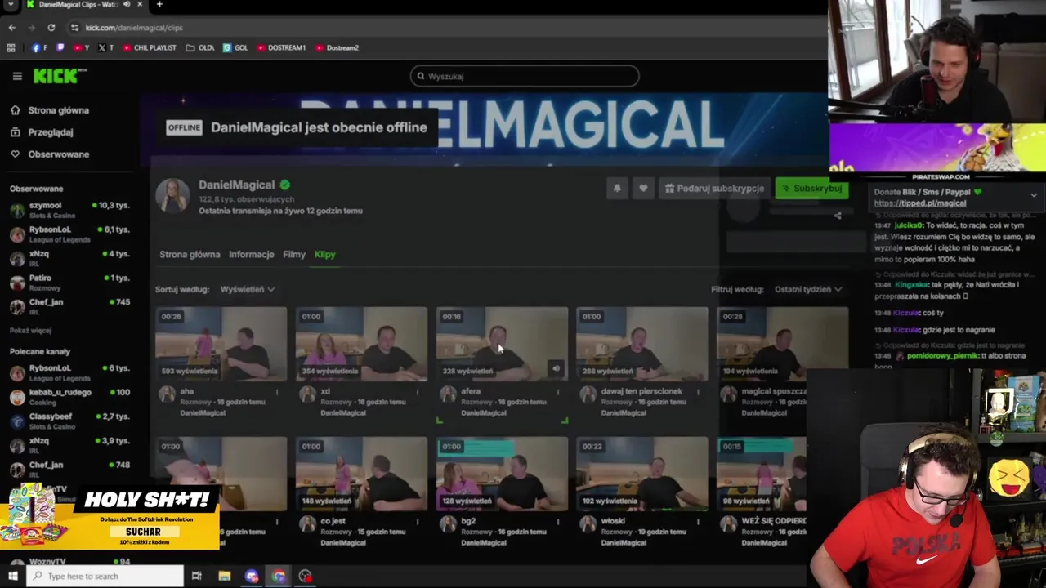This screenshot has height=588, width=1046.
Task: Toggle the heart follow button
Action: 643,189
